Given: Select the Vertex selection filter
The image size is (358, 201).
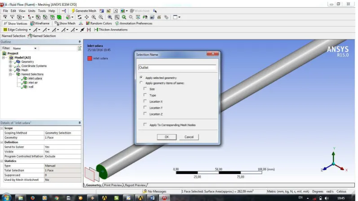Looking at the screenshot, I should pos(38,17).
